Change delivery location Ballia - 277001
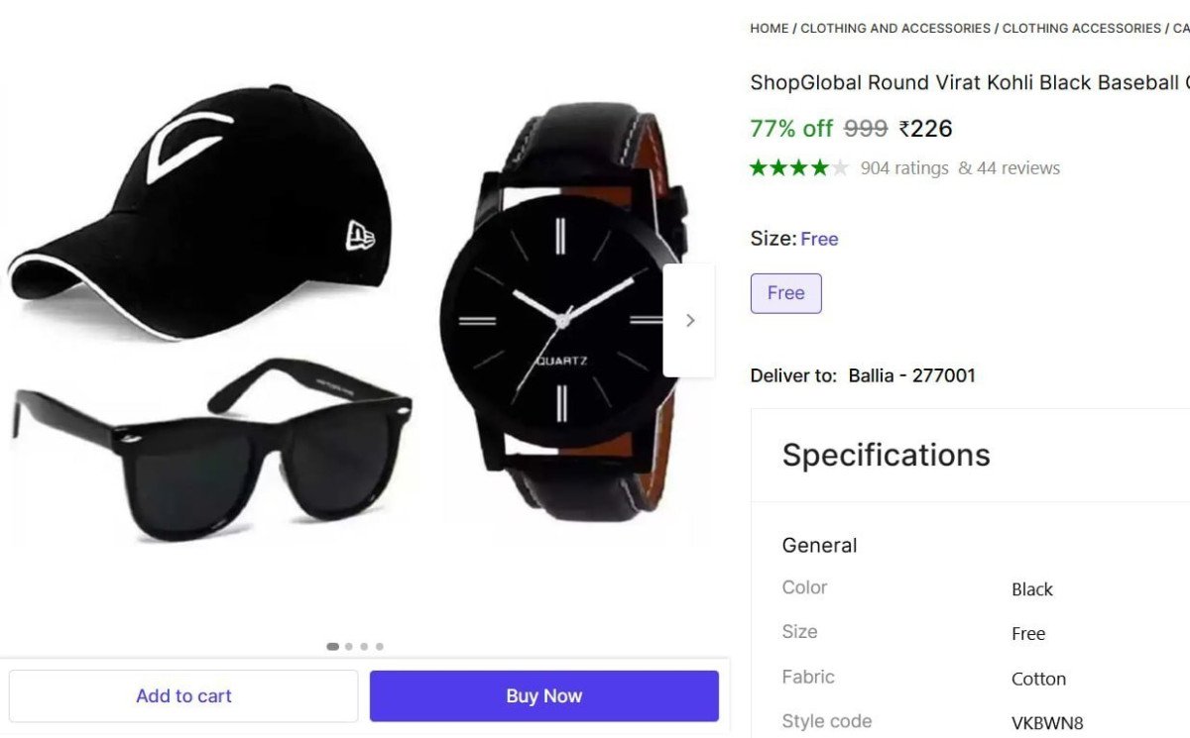This screenshot has width=1190, height=738. tap(910, 375)
